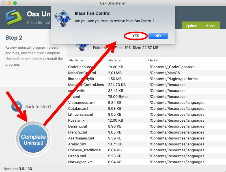Select the Chinese_Traditional file row
Viewport: 226px width, 172px height.
coord(147,150)
